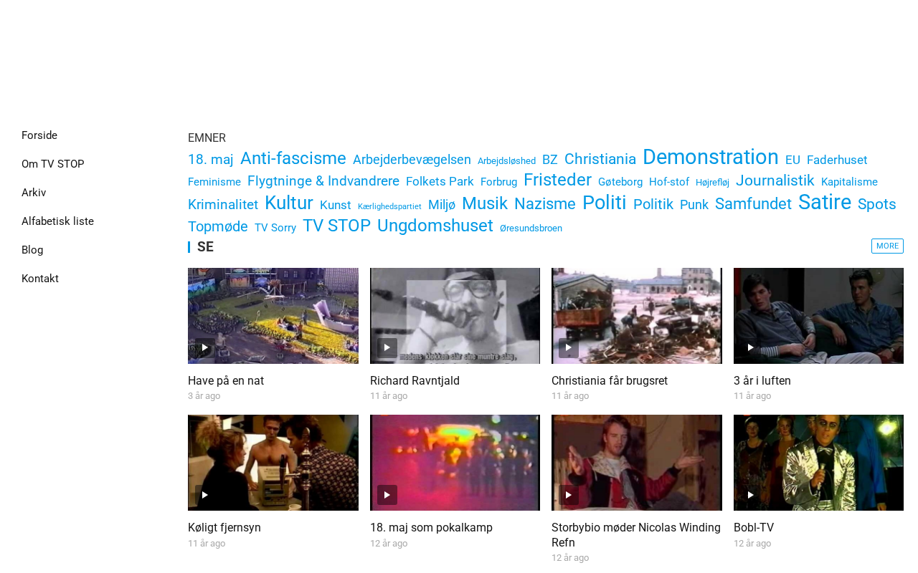Go to Alfabetisk liste in sidebar

(57, 221)
